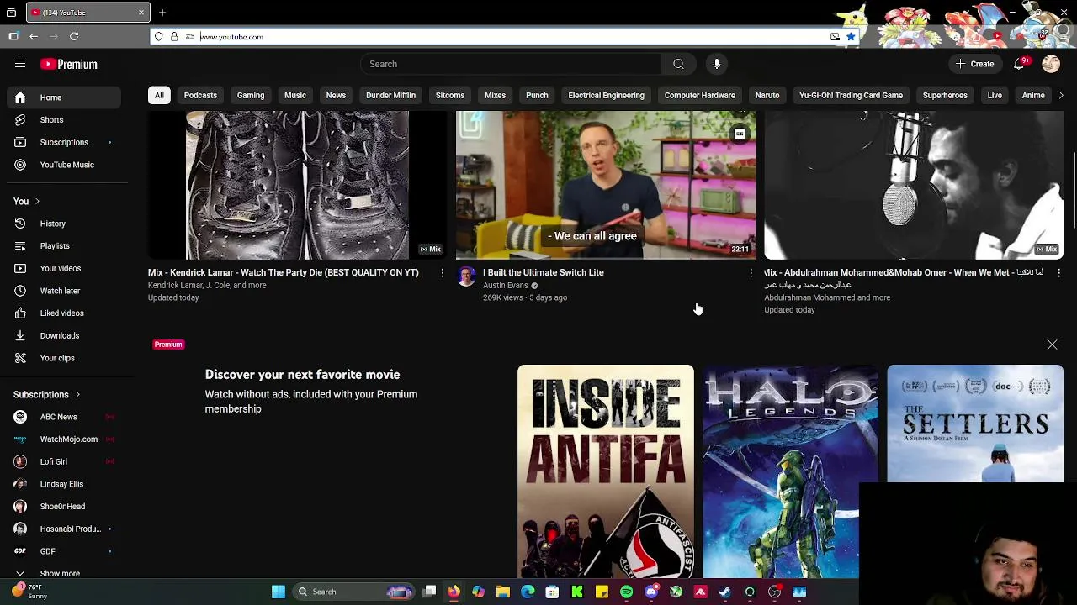Select the Computer Hardware filter chip
This screenshot has height=605, width=1077.
point(700,95)
